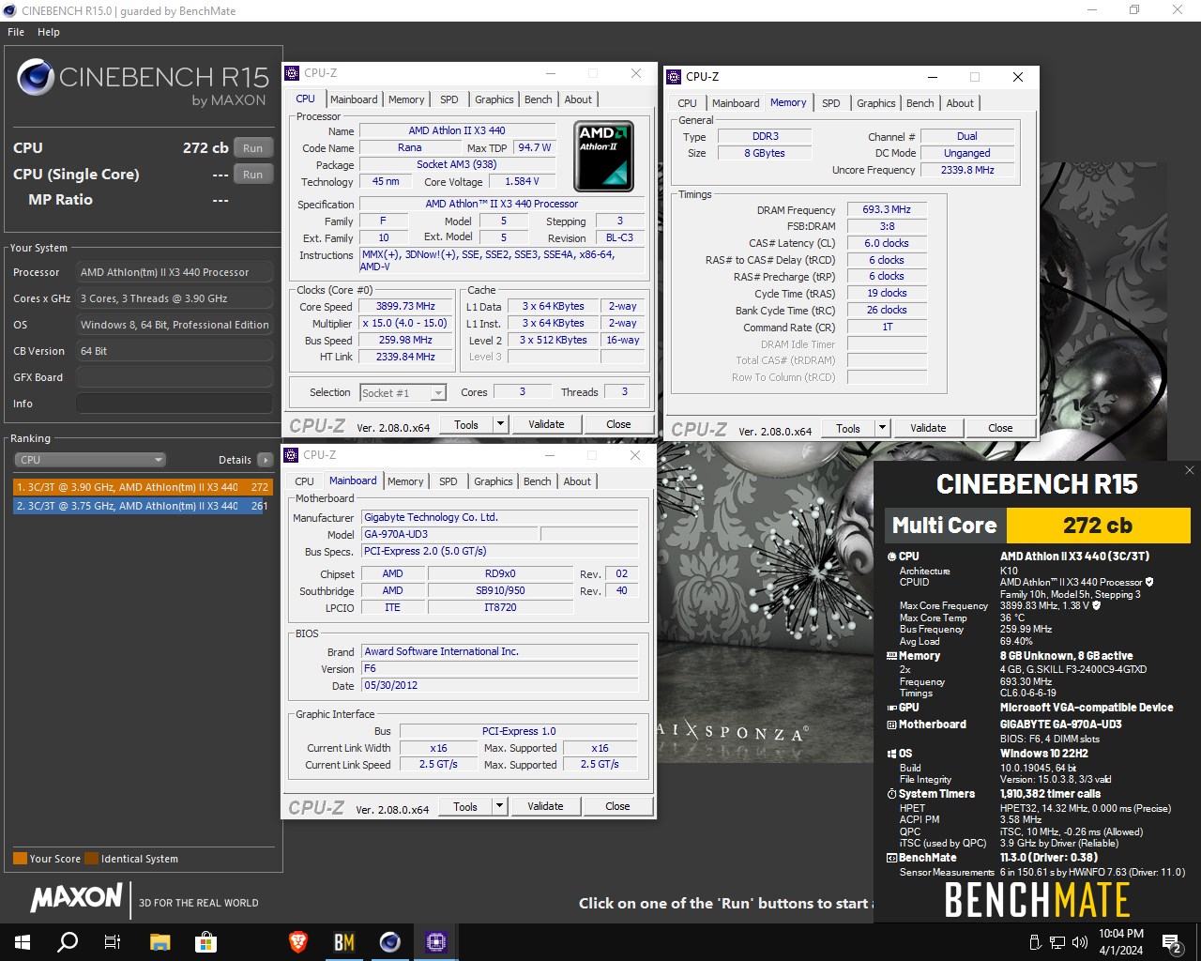Open Bench tab in Memory CPU-Z window
1201x961 pixels.
coord(920,103)
